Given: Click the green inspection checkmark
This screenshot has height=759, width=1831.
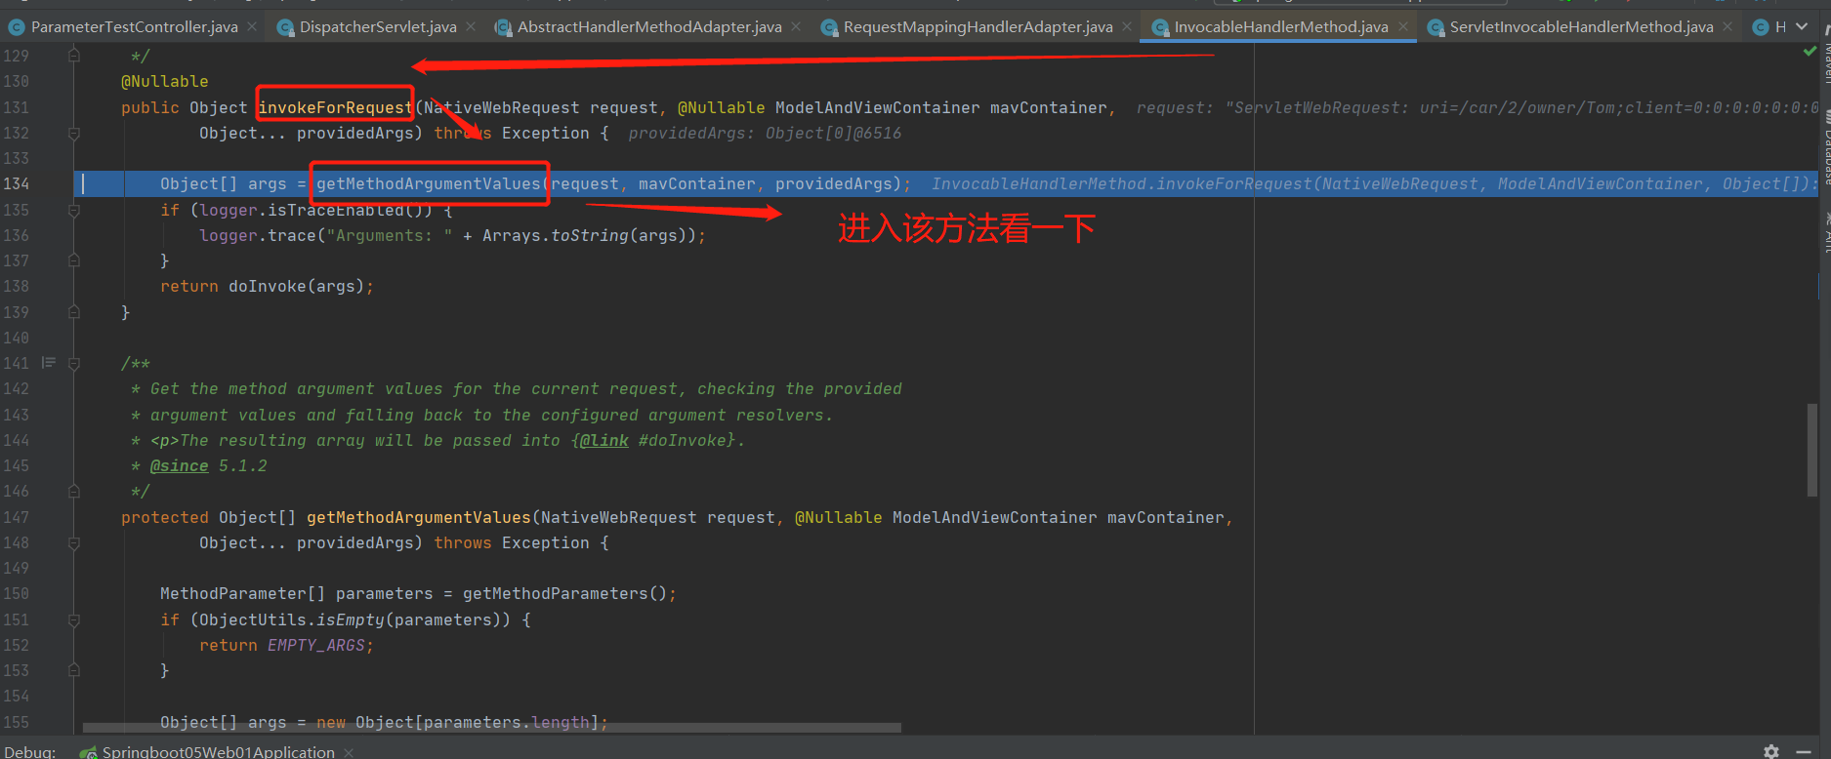Looking at the screenshot, I should (1810, 51).
